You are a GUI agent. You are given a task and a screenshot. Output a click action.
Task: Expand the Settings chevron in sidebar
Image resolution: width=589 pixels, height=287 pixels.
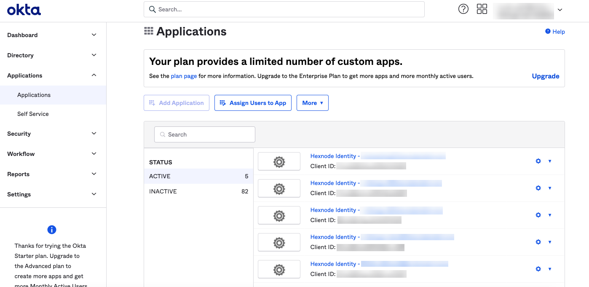click(x=94, y=194)
